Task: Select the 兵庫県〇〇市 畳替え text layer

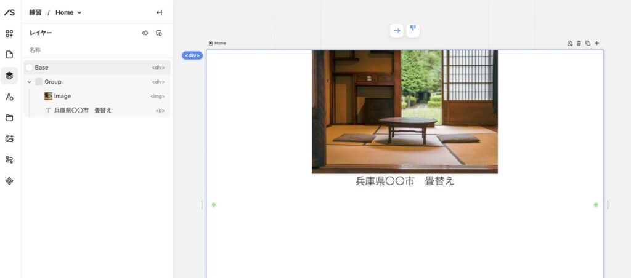Action: click(92, 111)
